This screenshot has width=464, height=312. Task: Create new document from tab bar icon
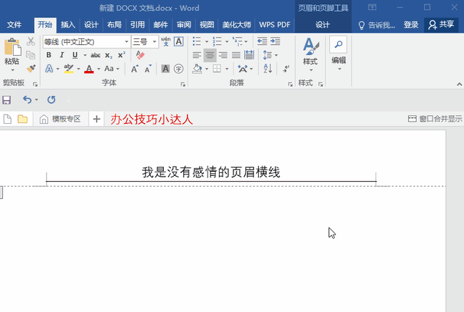(x=7, y=119)
